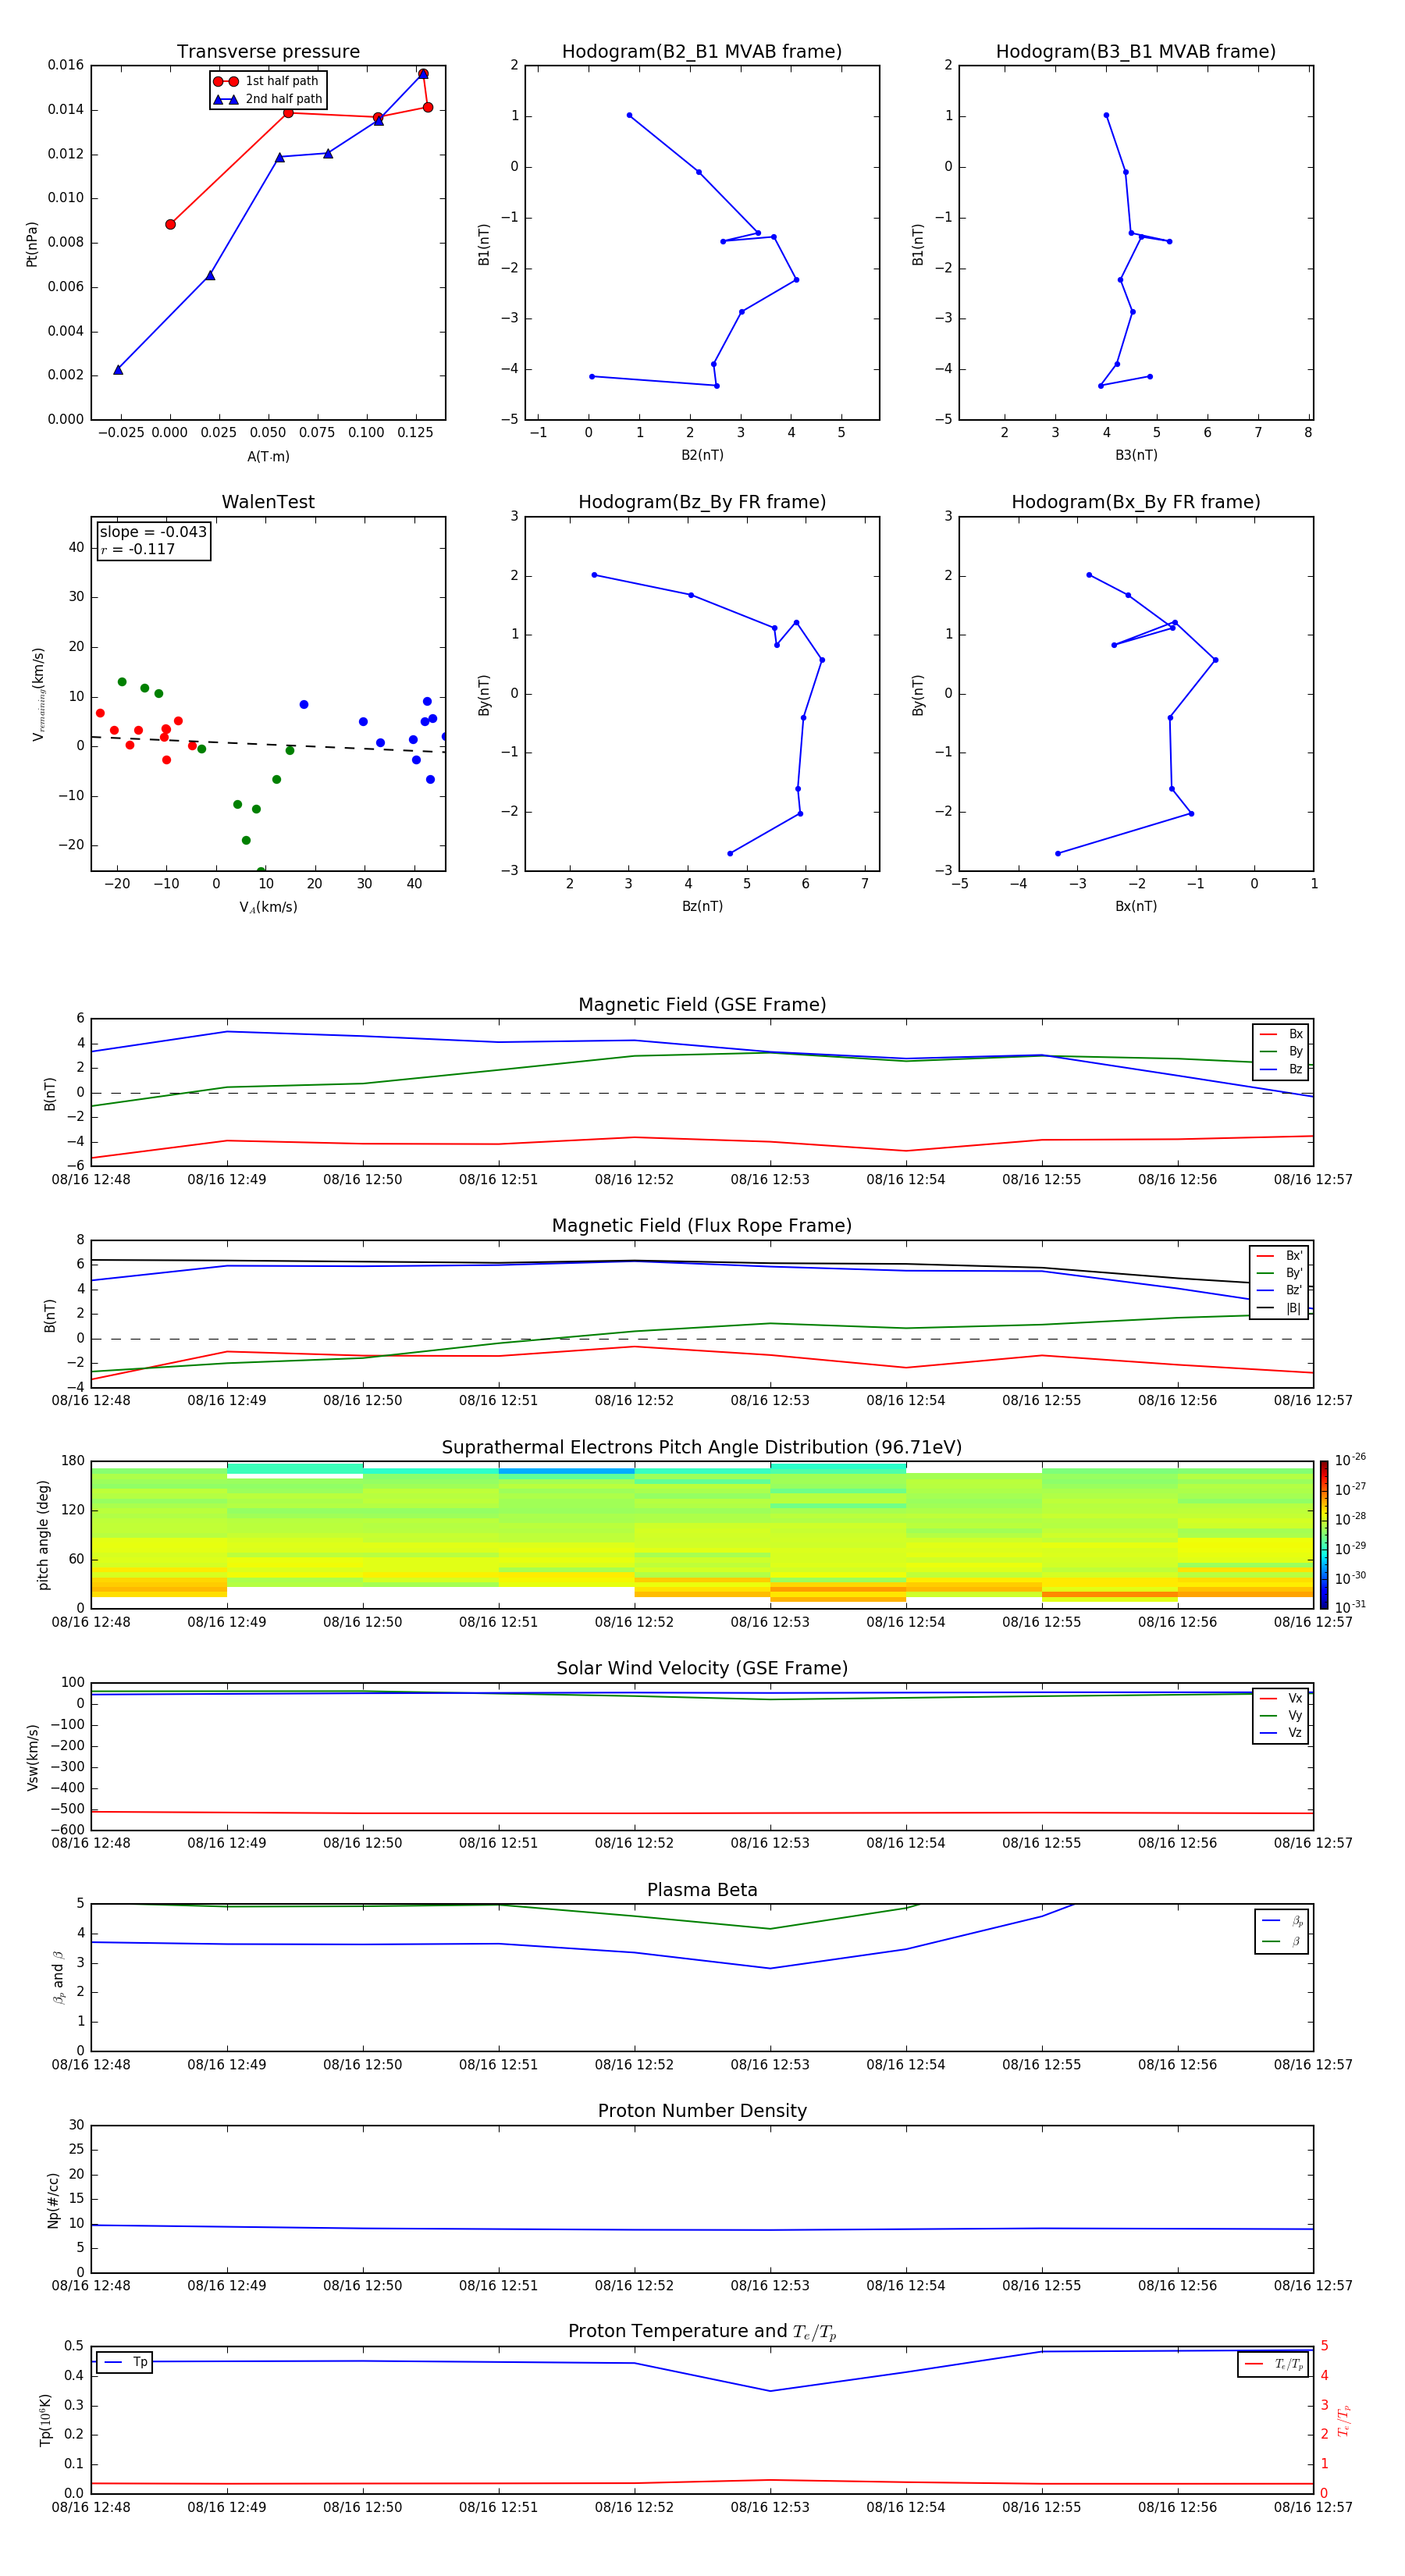Click the Tp legend entry in proton temperature plot
Screen dimensions: 1405x2576
click(x=124, y=2362)
